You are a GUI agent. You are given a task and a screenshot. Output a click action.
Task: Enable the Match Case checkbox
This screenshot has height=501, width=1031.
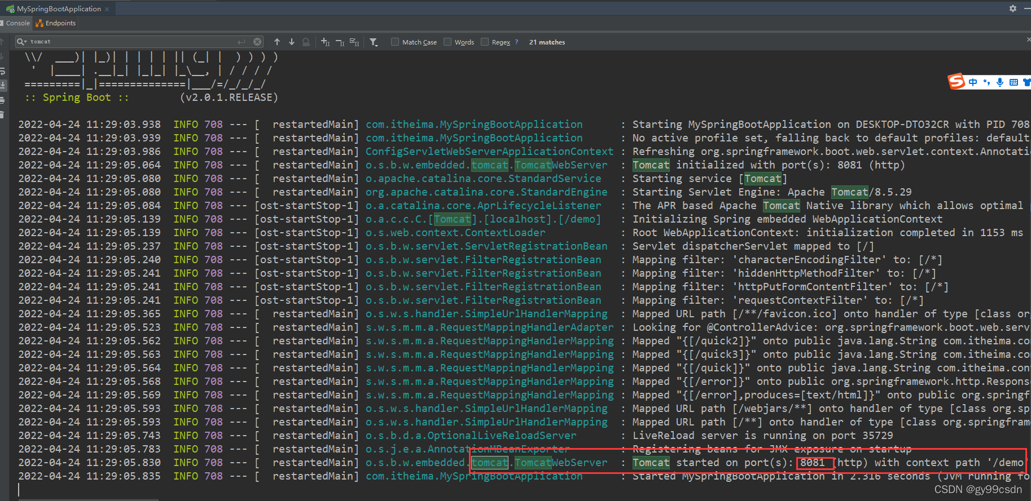click(395, 42)
